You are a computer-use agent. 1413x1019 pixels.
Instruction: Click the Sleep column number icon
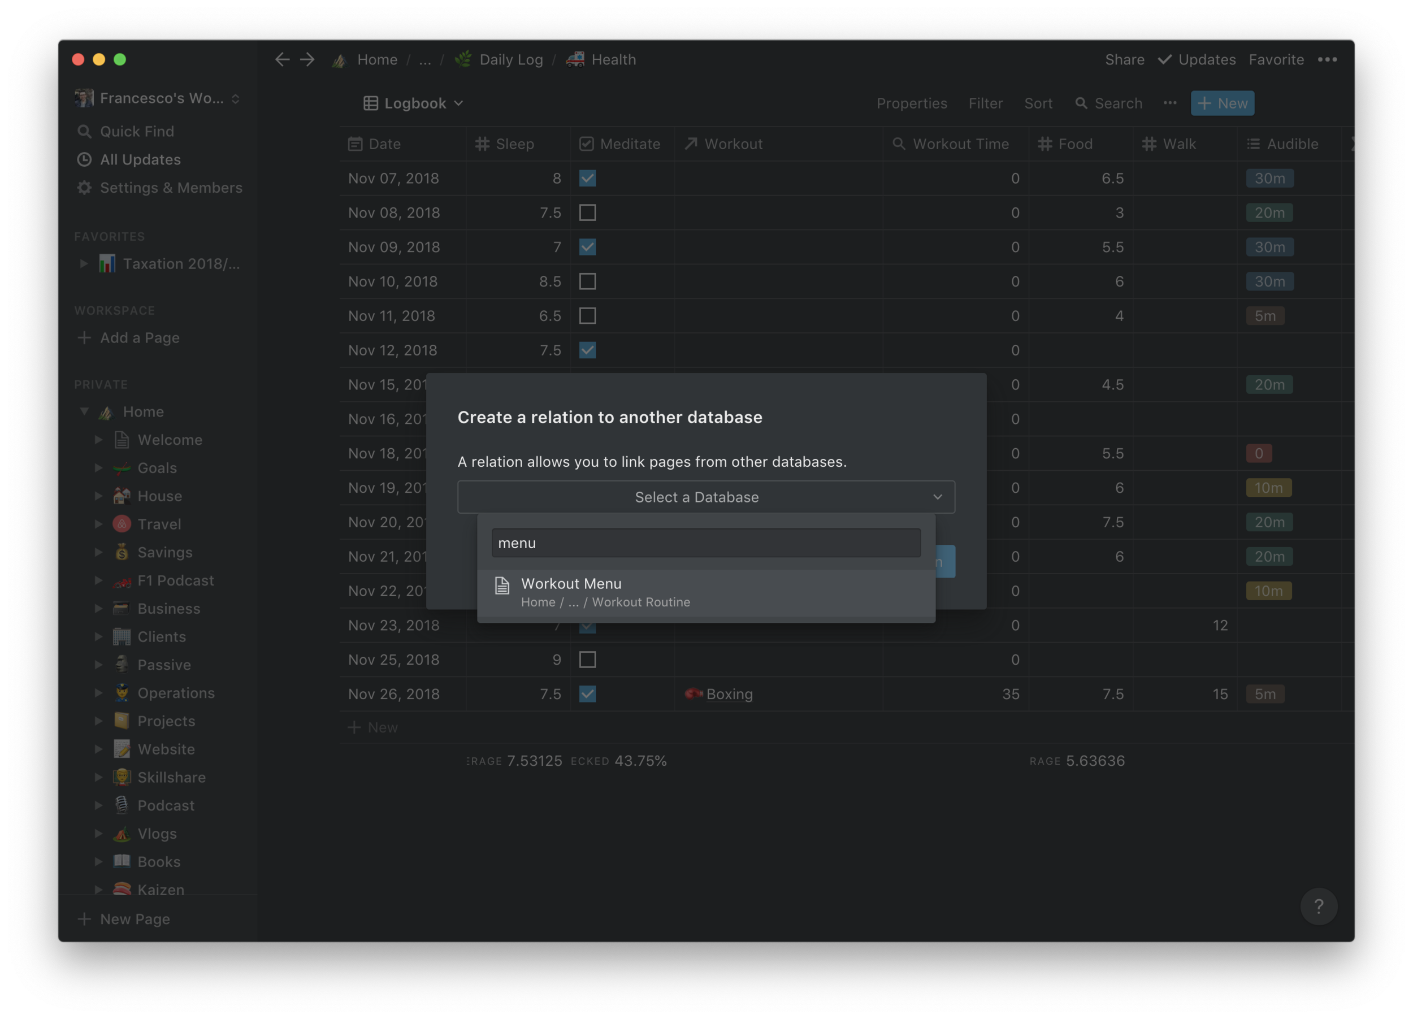pos(482,144)
